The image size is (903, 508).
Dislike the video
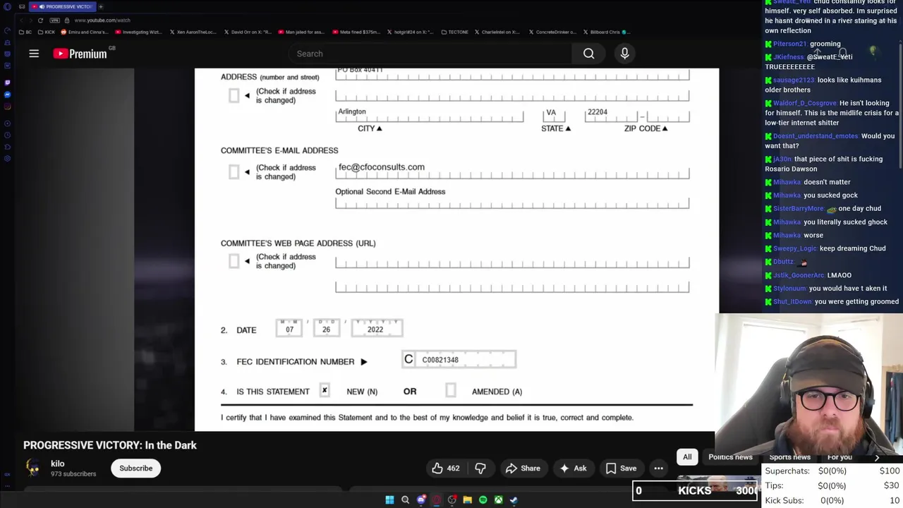tap(480, 468)
